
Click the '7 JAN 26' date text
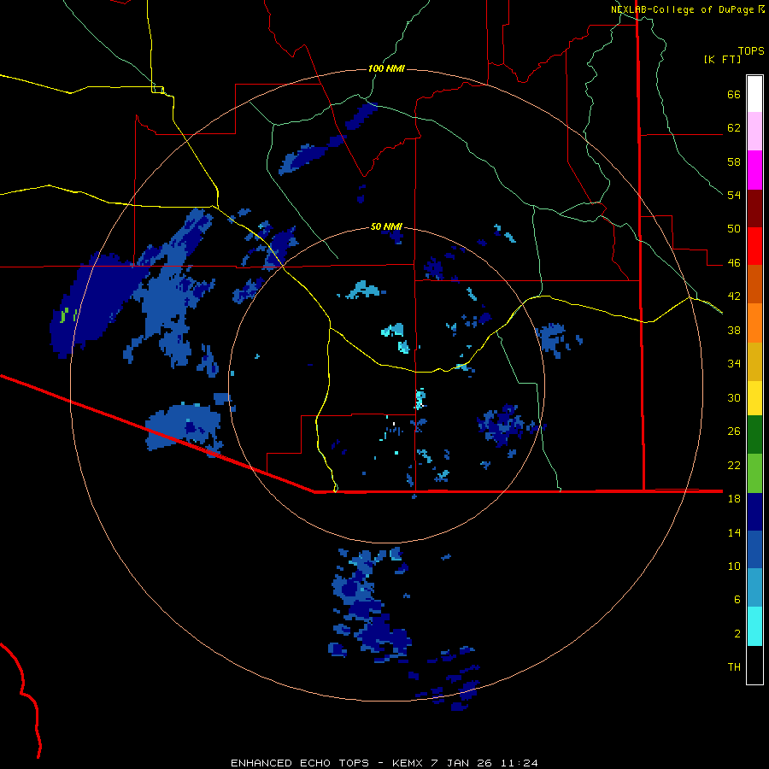[463, 763]
